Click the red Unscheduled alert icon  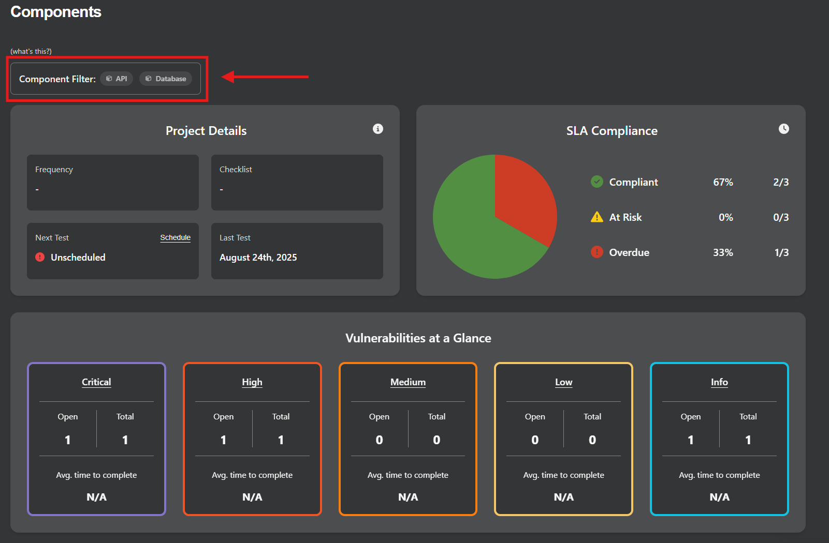40,257
